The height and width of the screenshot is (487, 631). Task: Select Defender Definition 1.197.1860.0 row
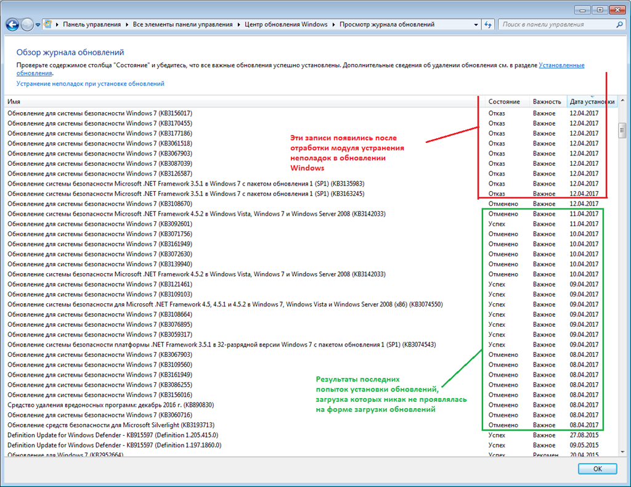311,446
